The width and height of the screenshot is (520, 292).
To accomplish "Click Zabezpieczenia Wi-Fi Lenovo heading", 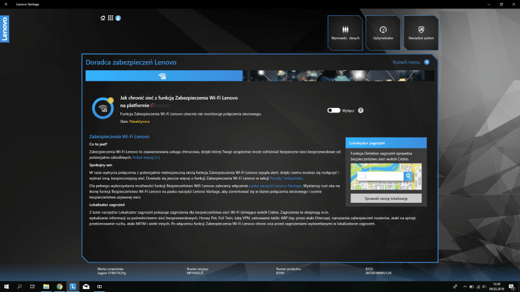I will tap(119, 136).
